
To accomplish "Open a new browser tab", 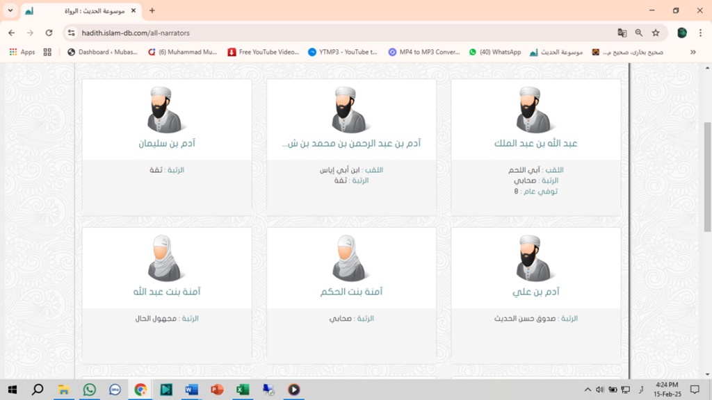I will tap(152, 10).
